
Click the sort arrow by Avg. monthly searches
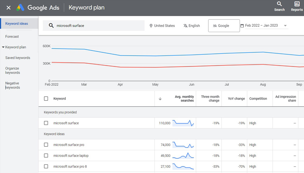160,99
